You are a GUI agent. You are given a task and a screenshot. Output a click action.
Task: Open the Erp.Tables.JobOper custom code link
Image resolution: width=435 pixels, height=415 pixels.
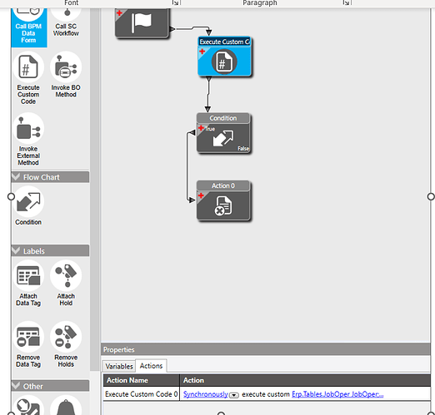pyautogui.click(x=337, y=394)
